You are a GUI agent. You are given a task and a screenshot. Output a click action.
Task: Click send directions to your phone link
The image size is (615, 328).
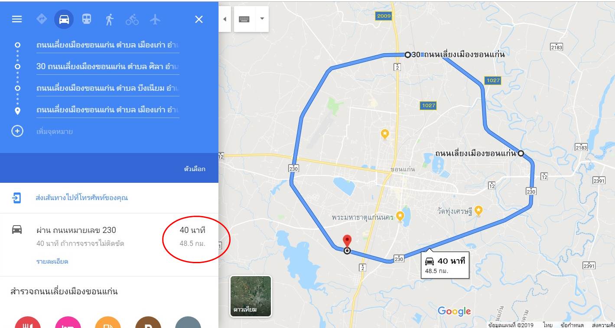81,198
